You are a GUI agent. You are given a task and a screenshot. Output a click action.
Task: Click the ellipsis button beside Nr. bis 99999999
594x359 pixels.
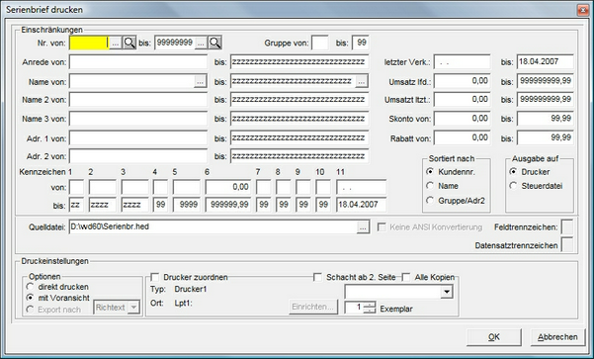[201, 44]
